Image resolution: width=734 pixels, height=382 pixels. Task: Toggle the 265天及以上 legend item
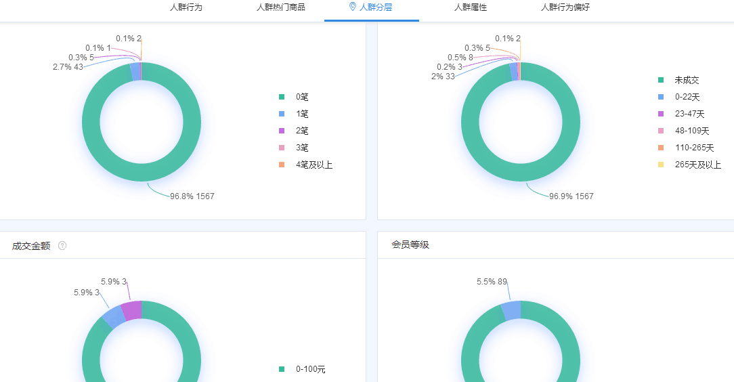point(689,165)
